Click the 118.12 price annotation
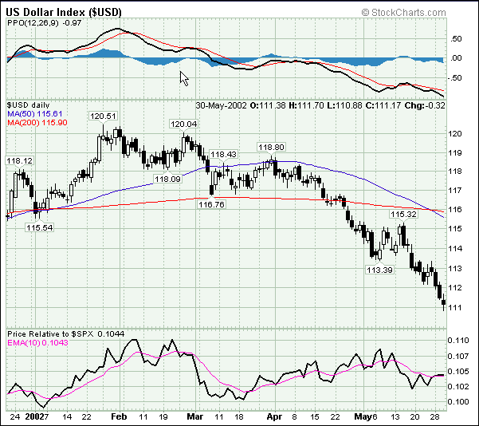The width and height of the screenshot is (479, 426). coord(20,161)
